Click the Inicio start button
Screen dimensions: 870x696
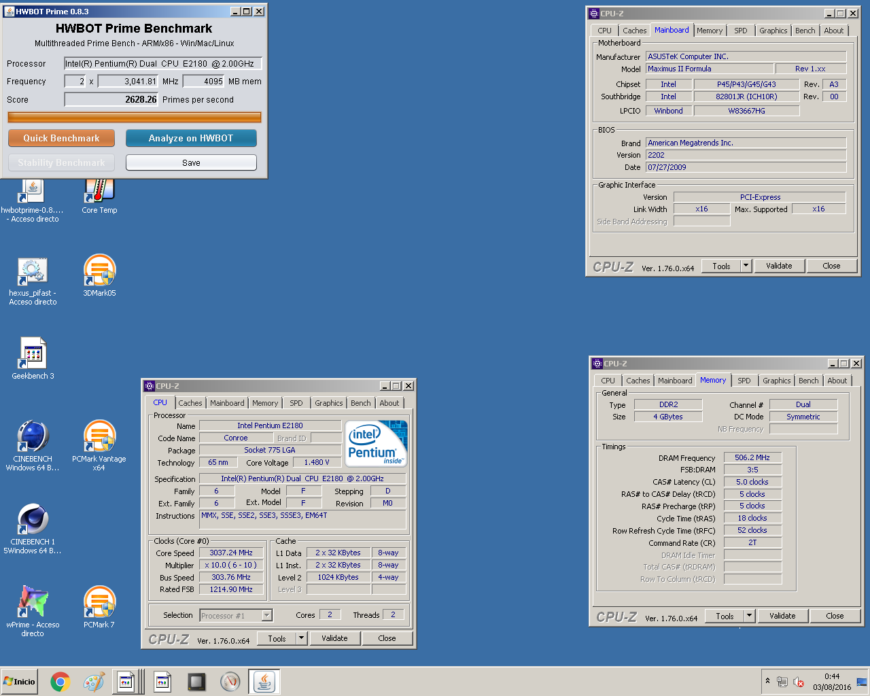pyautogui.click(x=20, y=682)
